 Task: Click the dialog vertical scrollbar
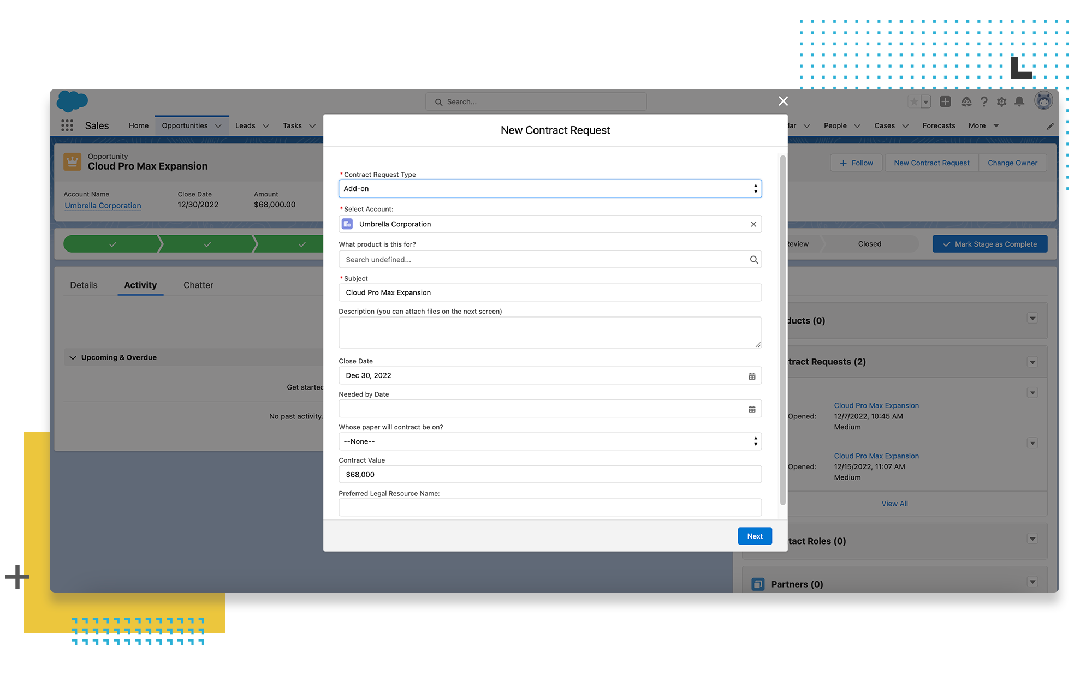[782, 330]
